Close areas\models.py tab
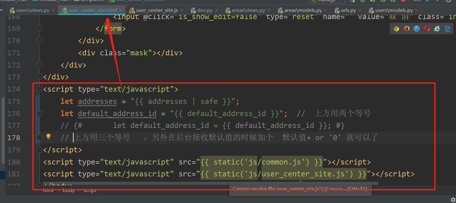This screenshot has width=456, height=203. coord(326,10)
